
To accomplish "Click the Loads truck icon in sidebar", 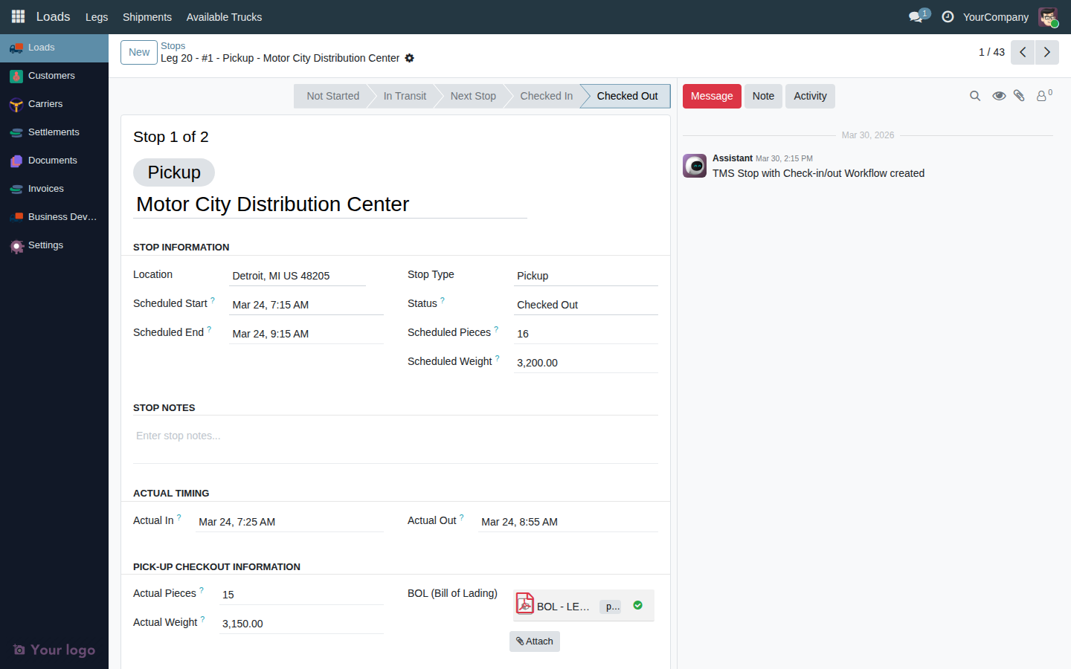I will click(16, 48).
